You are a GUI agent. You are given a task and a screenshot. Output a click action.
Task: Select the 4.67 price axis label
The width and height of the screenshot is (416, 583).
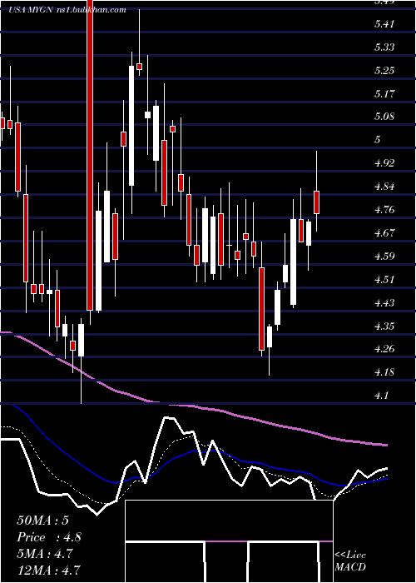click(384, 233)
